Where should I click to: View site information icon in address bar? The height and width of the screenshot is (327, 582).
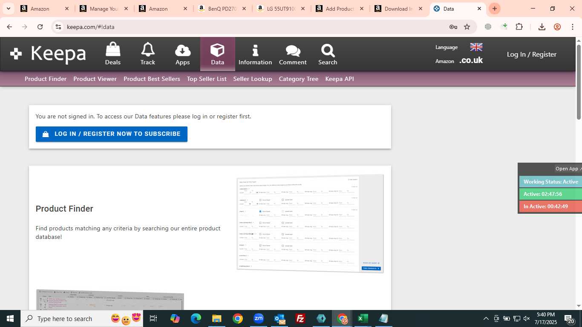[x=58, y=27]
